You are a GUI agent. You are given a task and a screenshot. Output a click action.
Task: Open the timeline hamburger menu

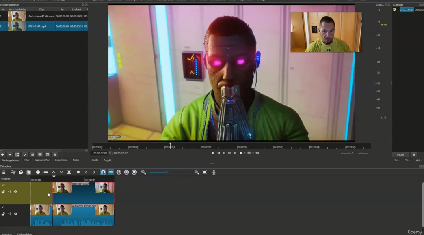pyautogui.click(x=4, y=172)
